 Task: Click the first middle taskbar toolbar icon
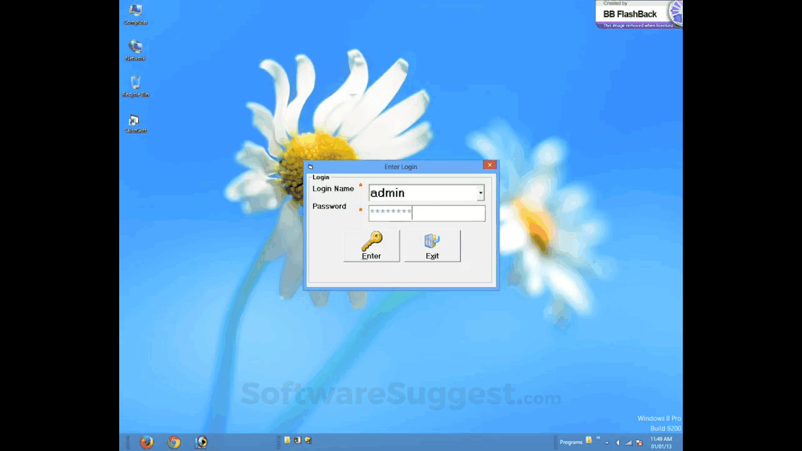coord(287,440)
